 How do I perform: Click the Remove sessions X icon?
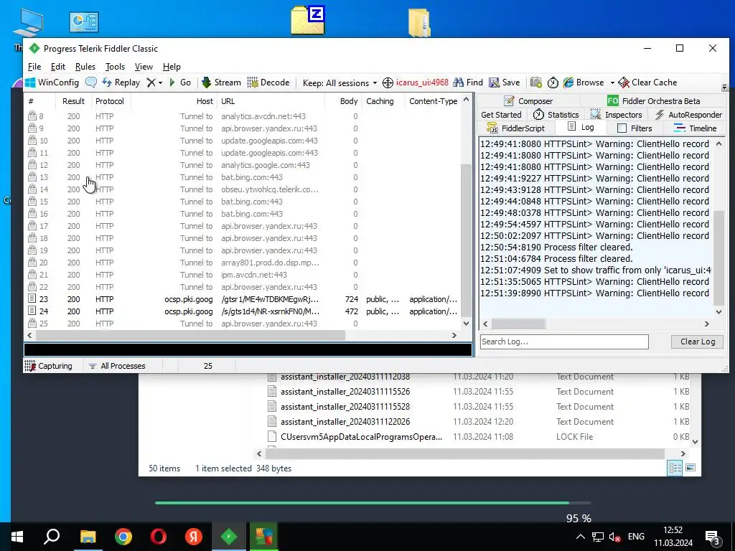(x=151, y=83)
